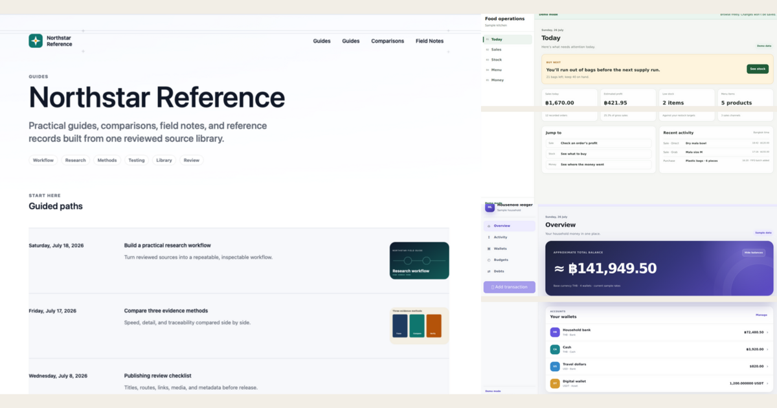Viewport: 777px width, 408px height.
Task: Click the Three evidence methods thumbnail
Action: 420,326
